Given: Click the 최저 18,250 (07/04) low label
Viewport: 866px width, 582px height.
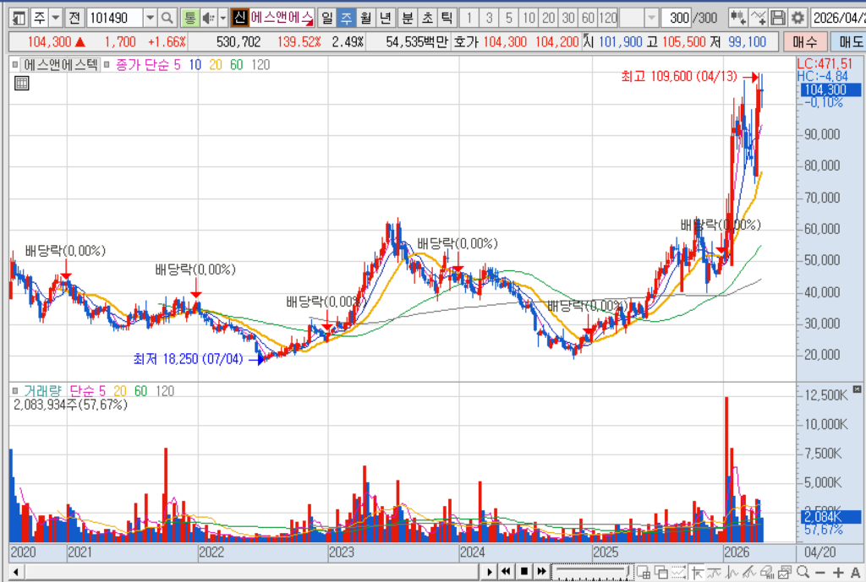Looking at the screenshot, I should [188, 359].
